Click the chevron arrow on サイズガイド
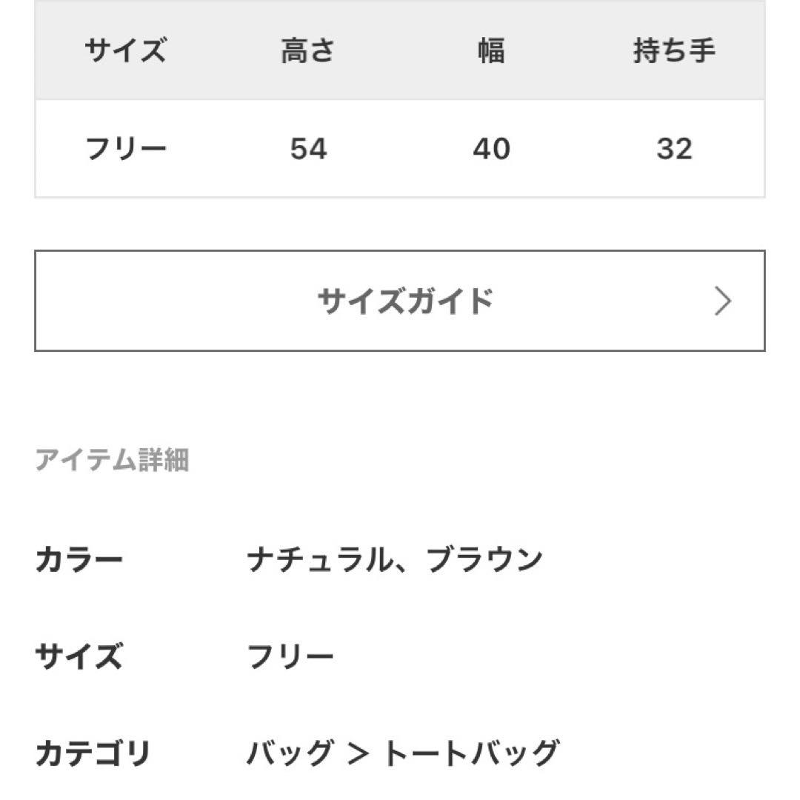800x800 pixels. click(x=722, y=301)
